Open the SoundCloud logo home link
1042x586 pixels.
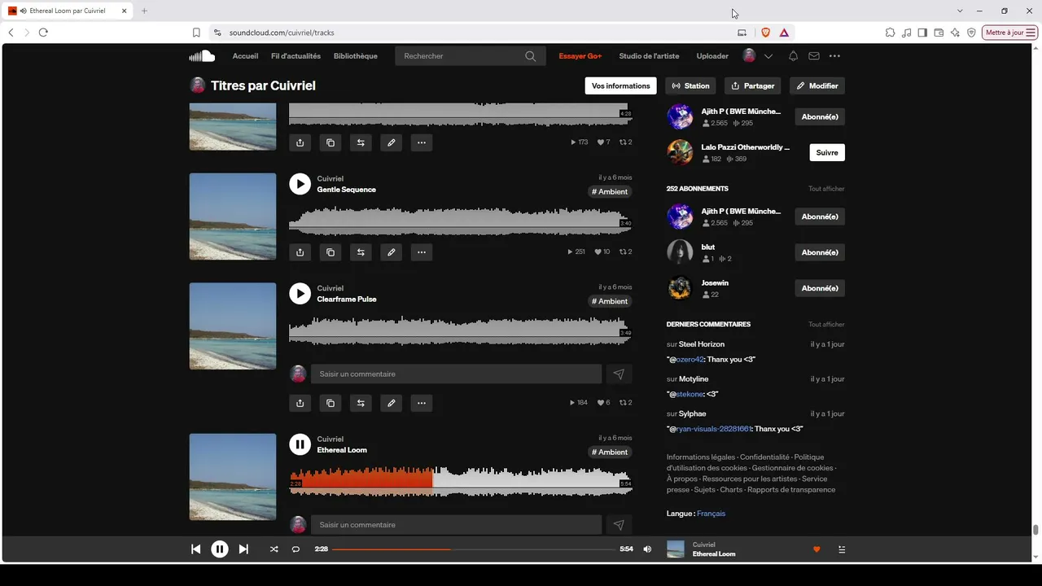click(202, 56)
